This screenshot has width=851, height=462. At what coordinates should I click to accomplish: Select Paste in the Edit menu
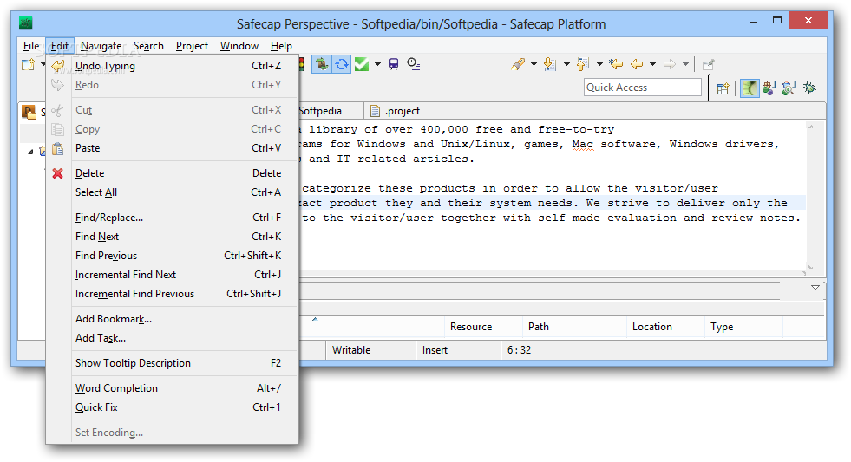pos(172,148)
